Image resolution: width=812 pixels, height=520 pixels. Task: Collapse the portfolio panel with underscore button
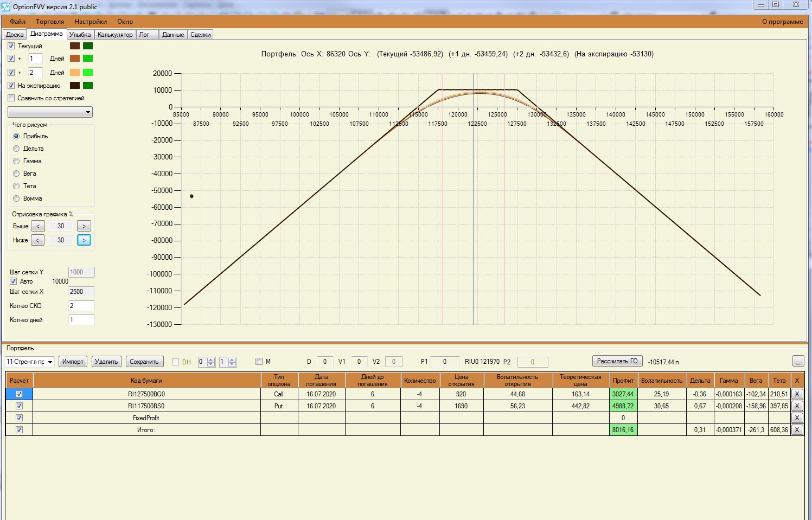[798, 361]
